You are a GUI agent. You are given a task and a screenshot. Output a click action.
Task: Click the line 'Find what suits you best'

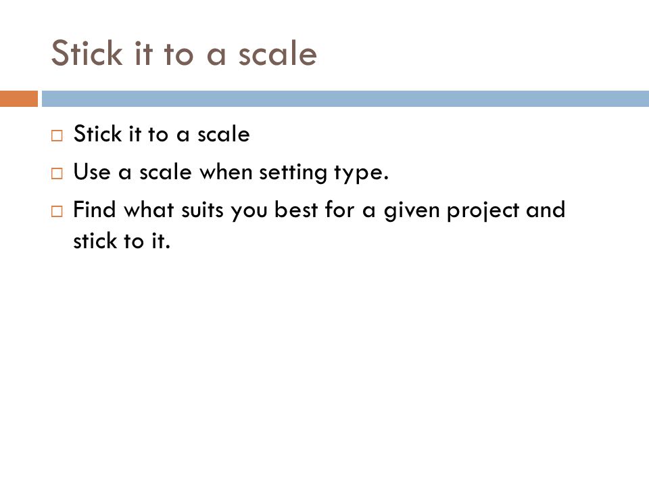(319, 210)
